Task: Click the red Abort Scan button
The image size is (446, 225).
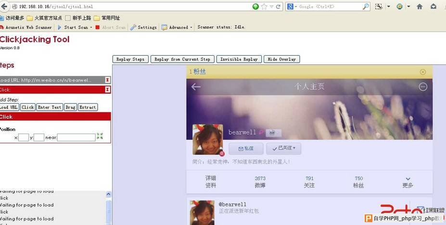Action: click(111, 27)
